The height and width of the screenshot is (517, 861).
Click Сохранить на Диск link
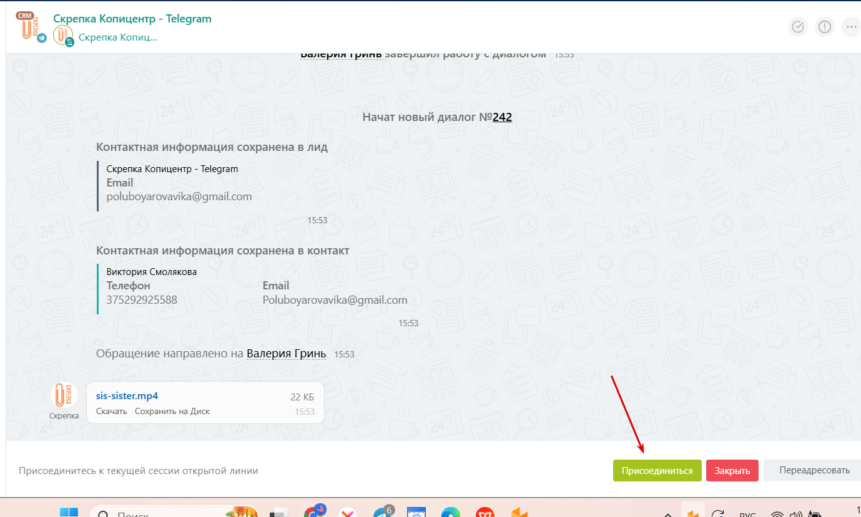[x=172, y=412]
